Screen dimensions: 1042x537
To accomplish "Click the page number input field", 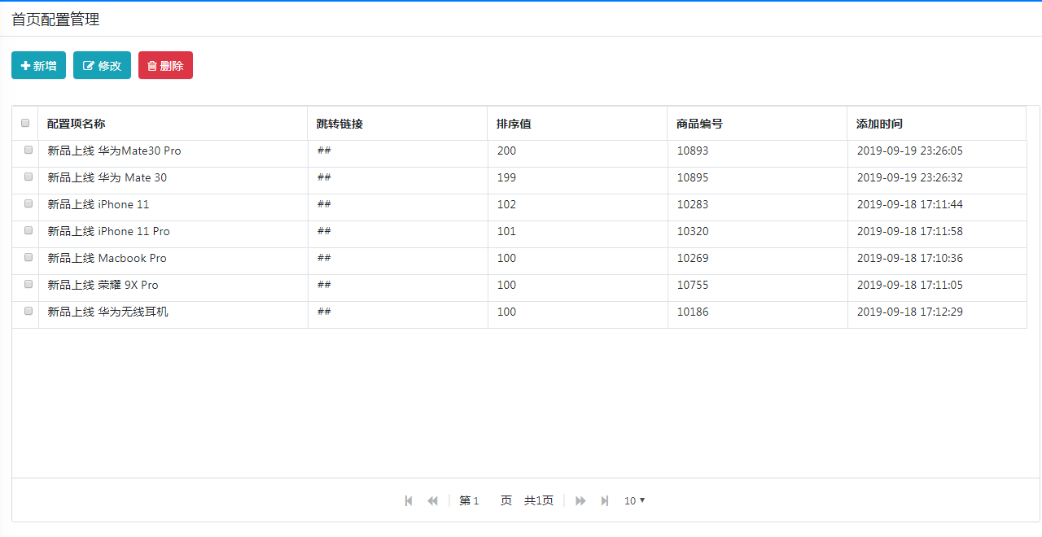I will pyautogui.click(x=484, y=500).
